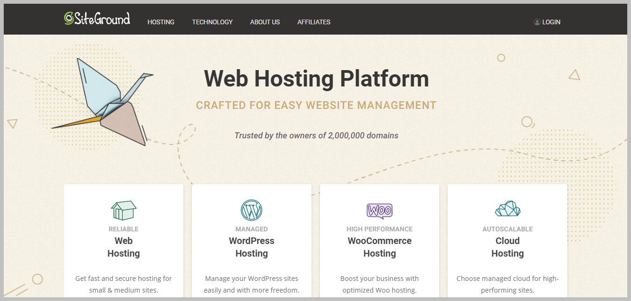This screenshot has width=631, height=301.
Task: Click the 'Web Hosting Platform' headline
Action: pyautogui.click(x=316, y=79)
